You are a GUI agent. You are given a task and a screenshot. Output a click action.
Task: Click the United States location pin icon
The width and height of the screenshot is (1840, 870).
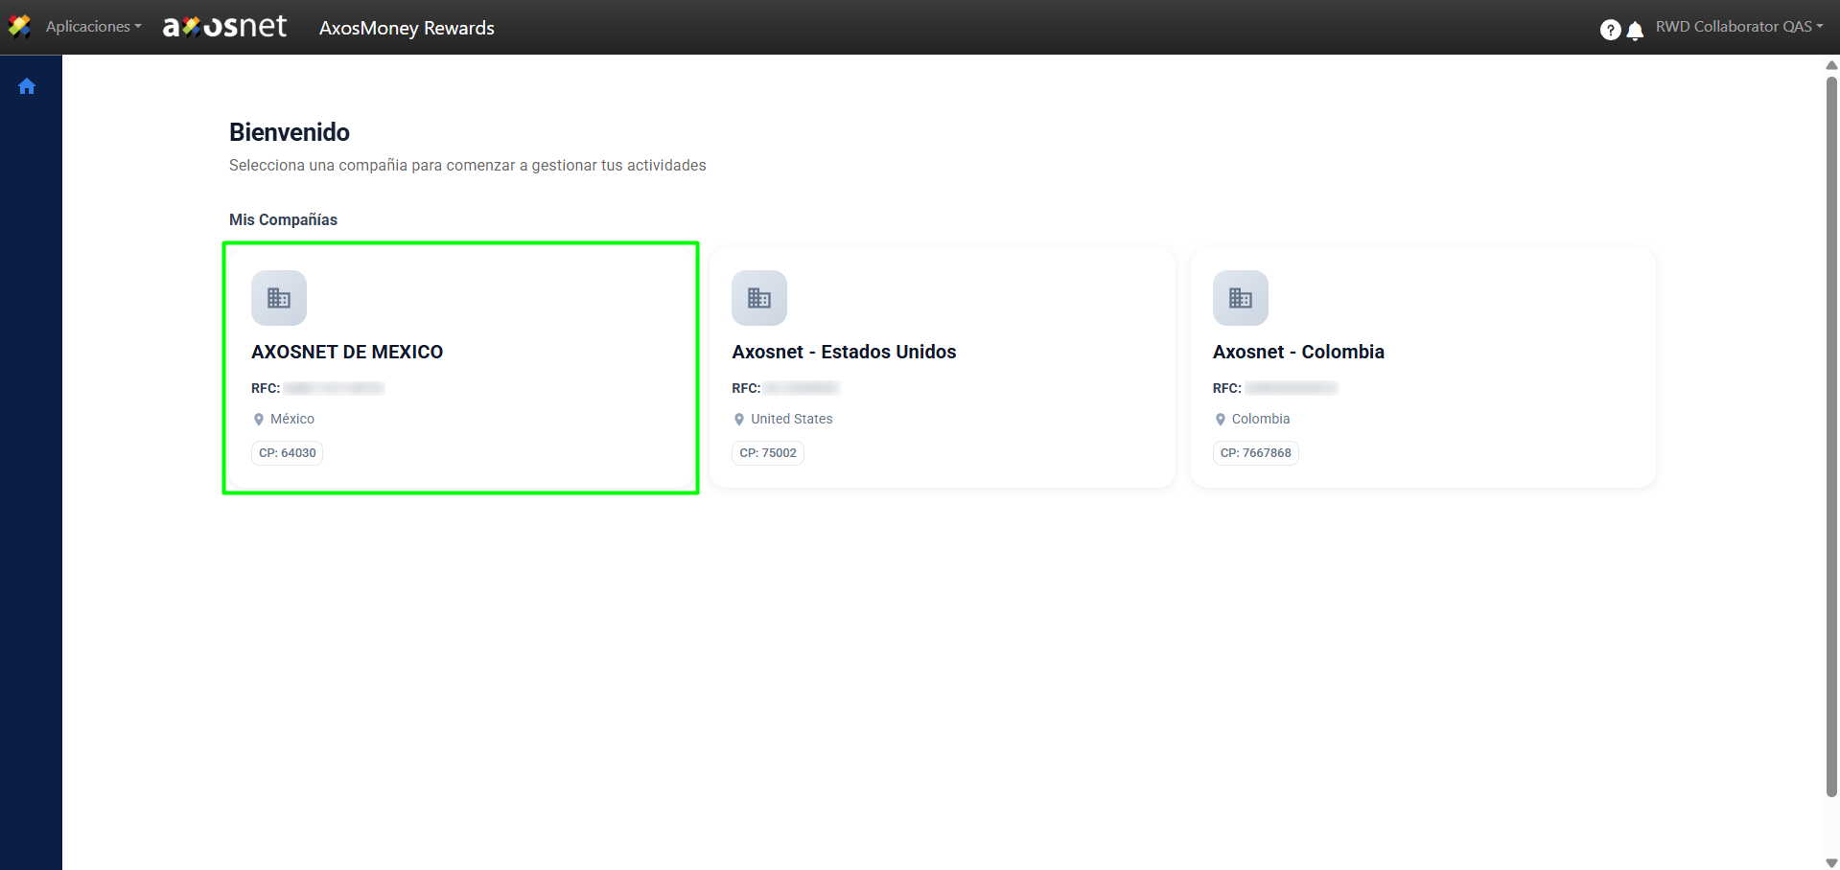point(739,420)
